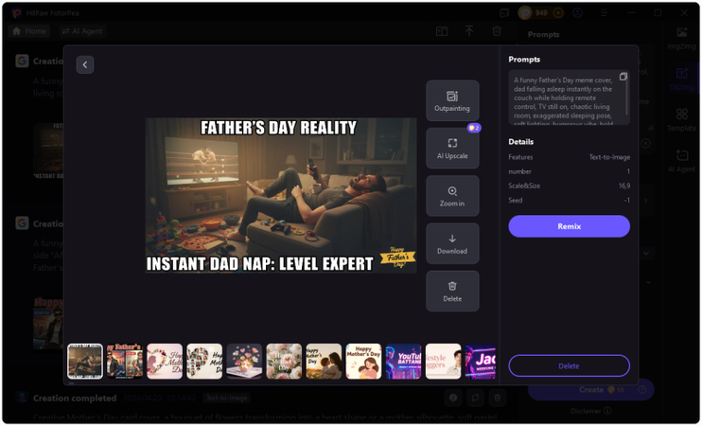702x426 pixels.
Task: Select the cartoon Happy Mother's Day hug thumbnail
Action: coord(363,362)
